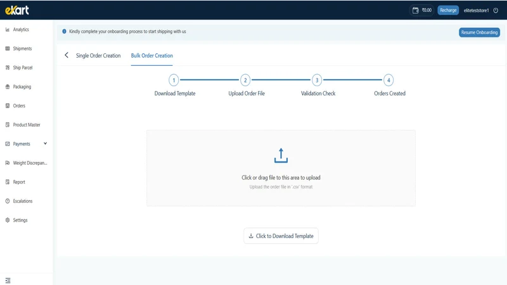Viewport: 507px width, 285px height.
Task: Go back using the left chevron
Action: (x=67, y=55)
